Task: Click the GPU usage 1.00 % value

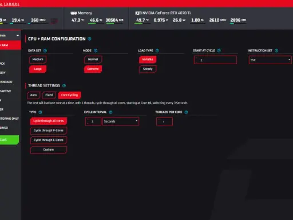Action: tap(197, 20)
